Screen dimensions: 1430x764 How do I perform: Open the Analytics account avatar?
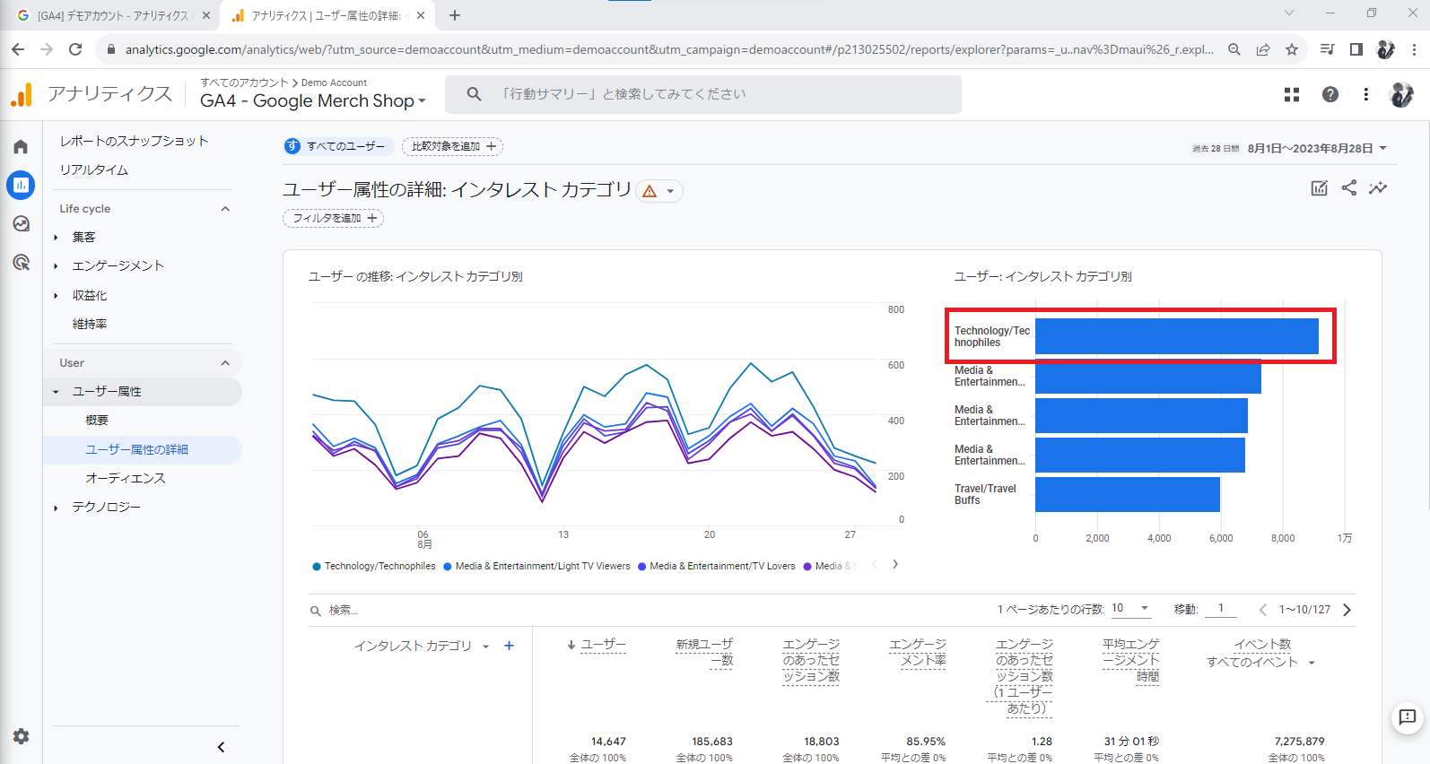[1401, 94]
